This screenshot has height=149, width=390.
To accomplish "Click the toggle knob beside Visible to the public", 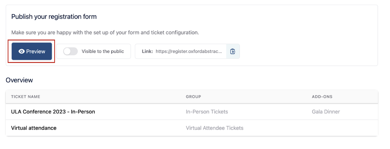I will point(67,51).
